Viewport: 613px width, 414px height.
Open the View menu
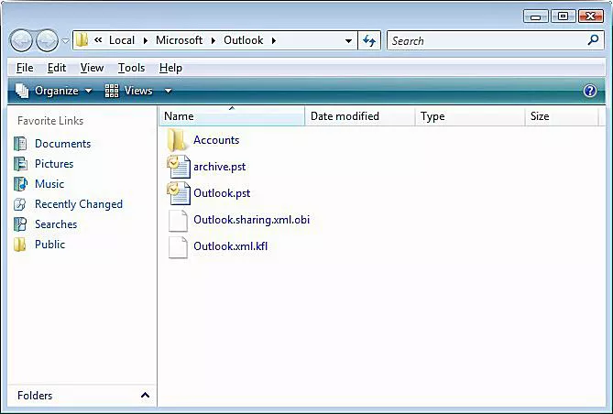point(92,68)
